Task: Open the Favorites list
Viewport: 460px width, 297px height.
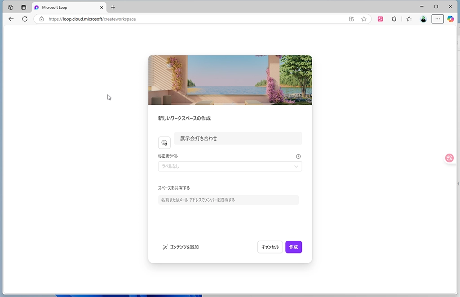Action: click(x=409, y=19)
